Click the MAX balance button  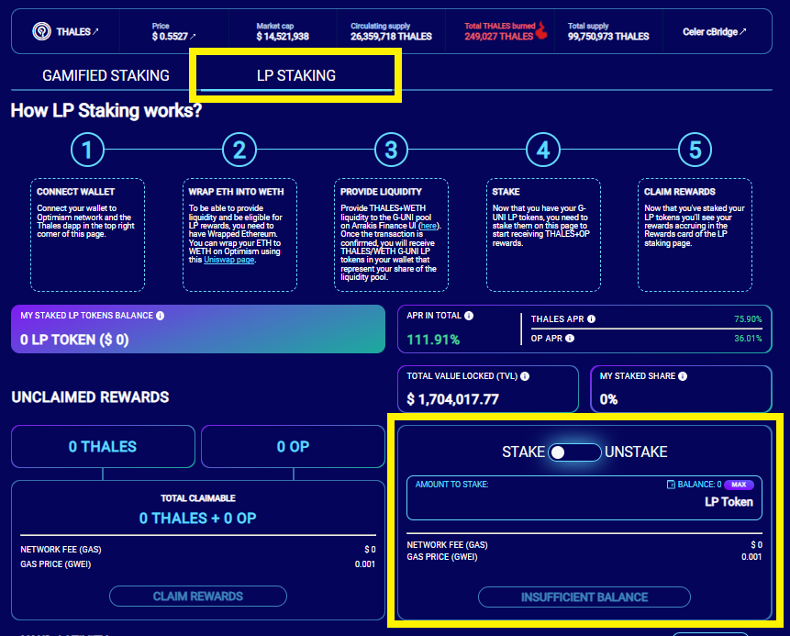[739, 485]
